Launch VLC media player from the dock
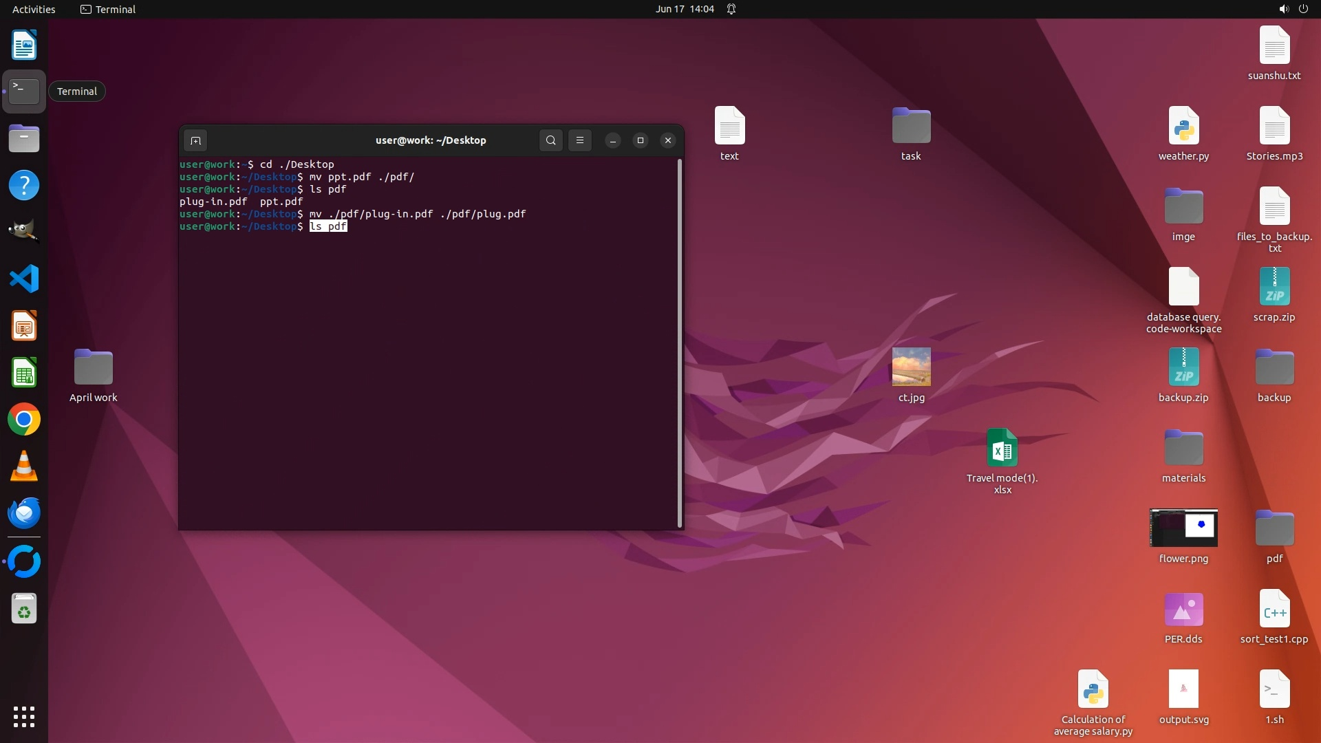 (x=24, y=466)
